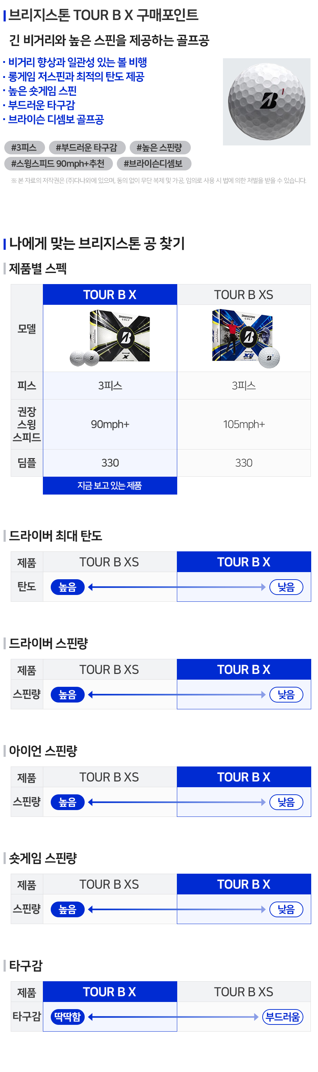This screenshot has width=318, height=1072.
Task: Click the 딱딱함 pill in 타구감 row
Action: click(68, 1017)
